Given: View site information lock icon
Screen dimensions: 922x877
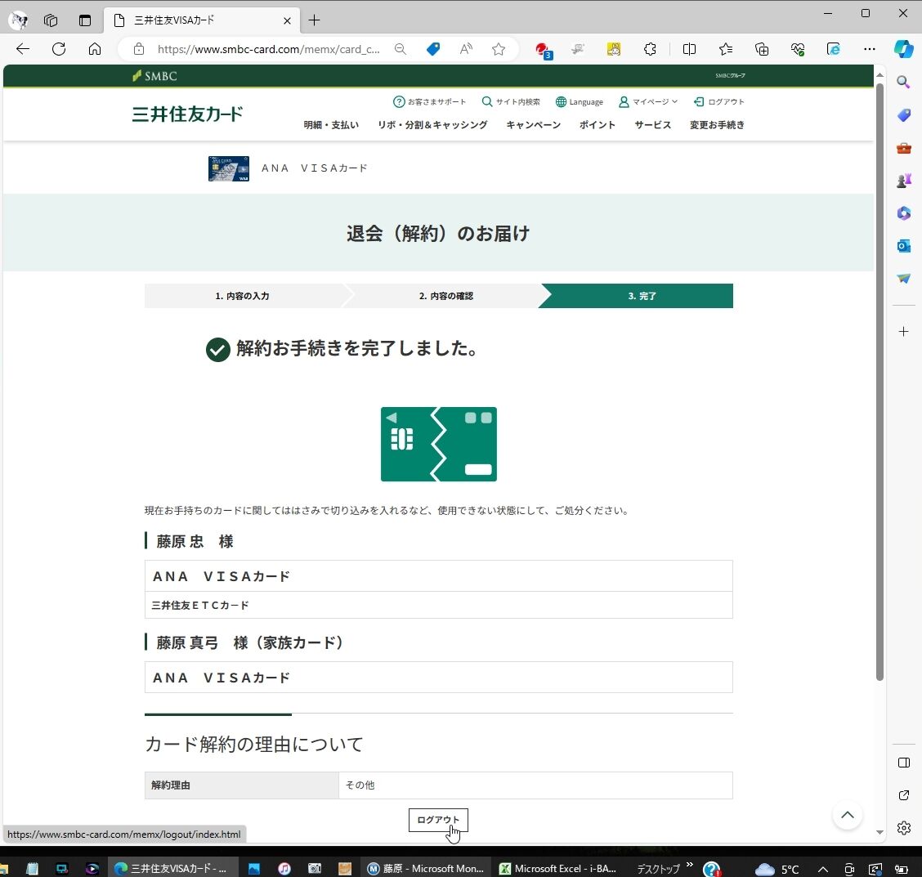Looking at the screenshot, I should 138,49.
